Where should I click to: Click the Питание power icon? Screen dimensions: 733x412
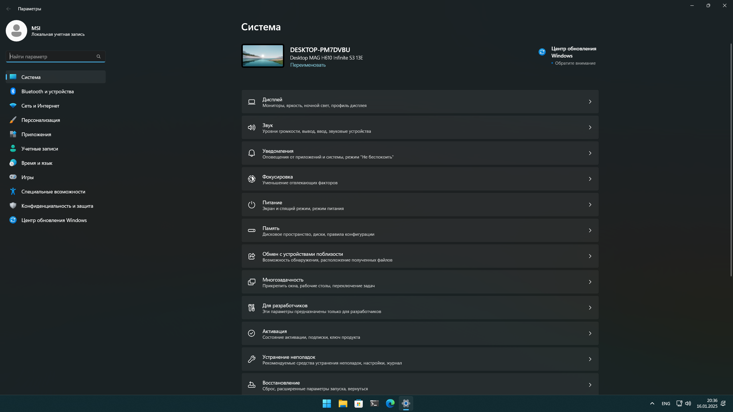click(x=252, y=205)
